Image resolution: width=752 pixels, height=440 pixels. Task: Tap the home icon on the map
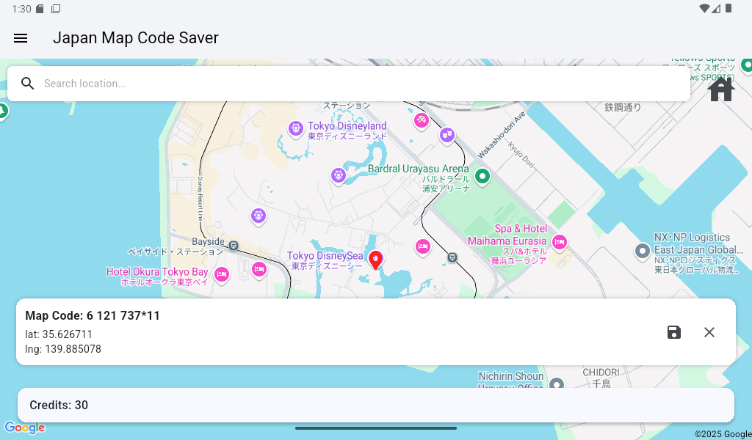pyautogui.click(x=721, y=89)
